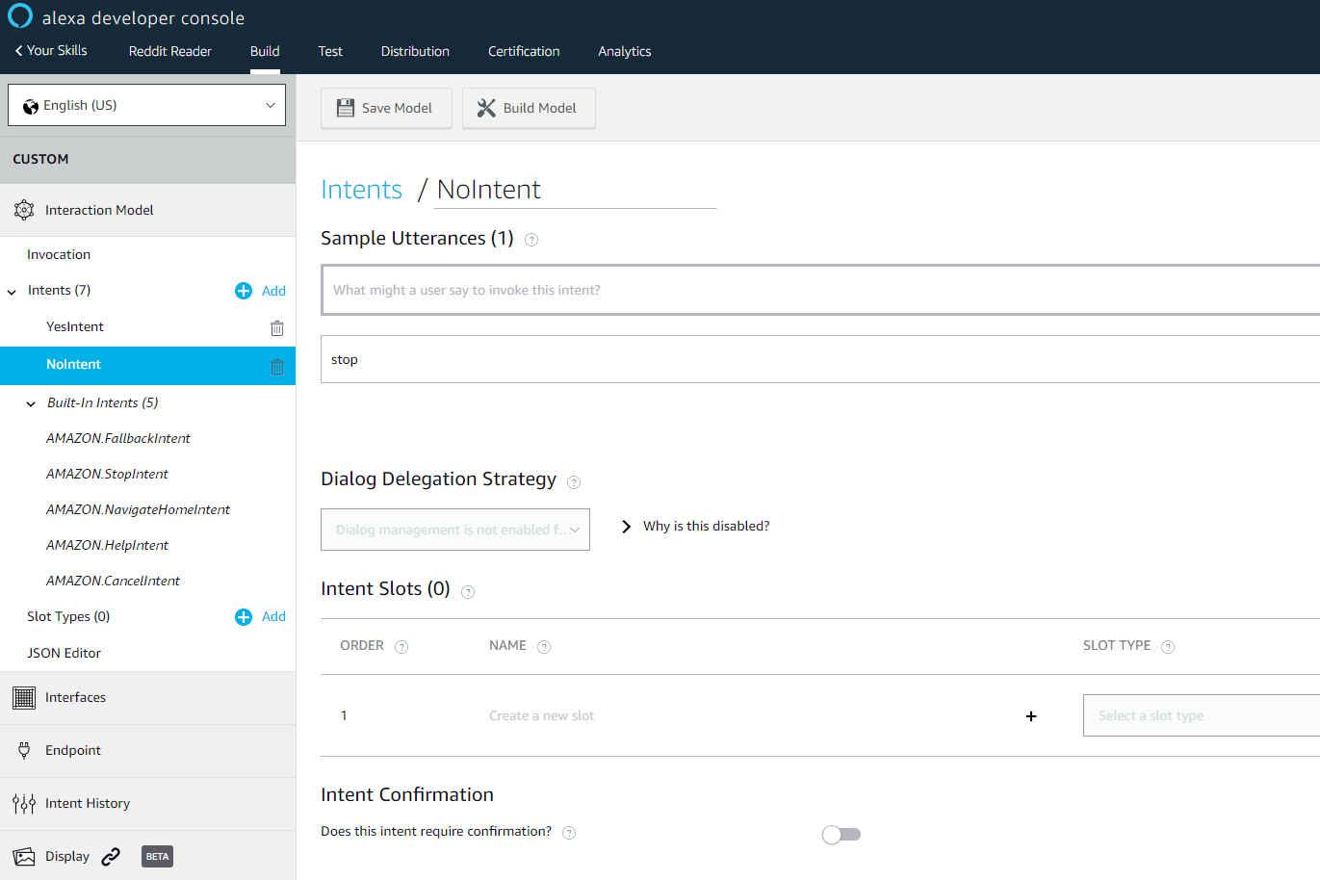Open the English (US) language dropdown
Image resolution: width=1320 pixels, height=880 pixels.
[x=147, y=105]
